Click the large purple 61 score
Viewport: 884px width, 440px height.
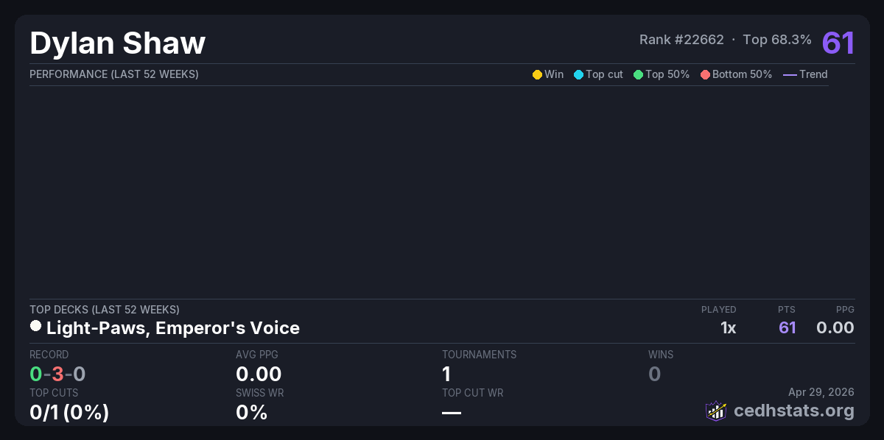pos(838,43)
